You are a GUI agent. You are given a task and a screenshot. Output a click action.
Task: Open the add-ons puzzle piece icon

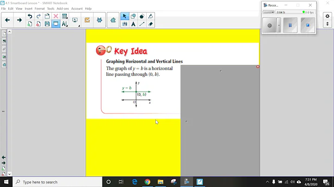coord(113,20)
